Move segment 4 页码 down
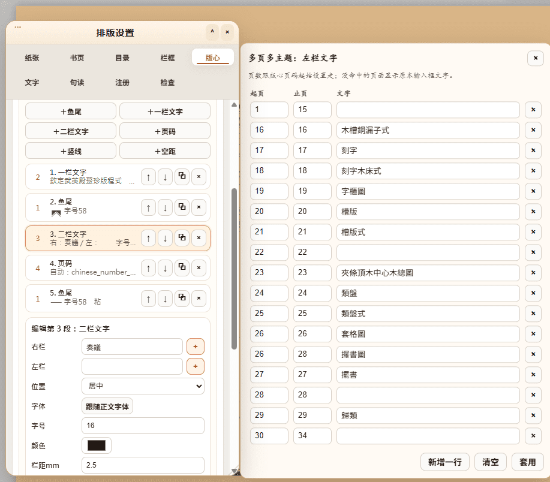Viewport: 550px width, 482px height. (x=165, y=268)
